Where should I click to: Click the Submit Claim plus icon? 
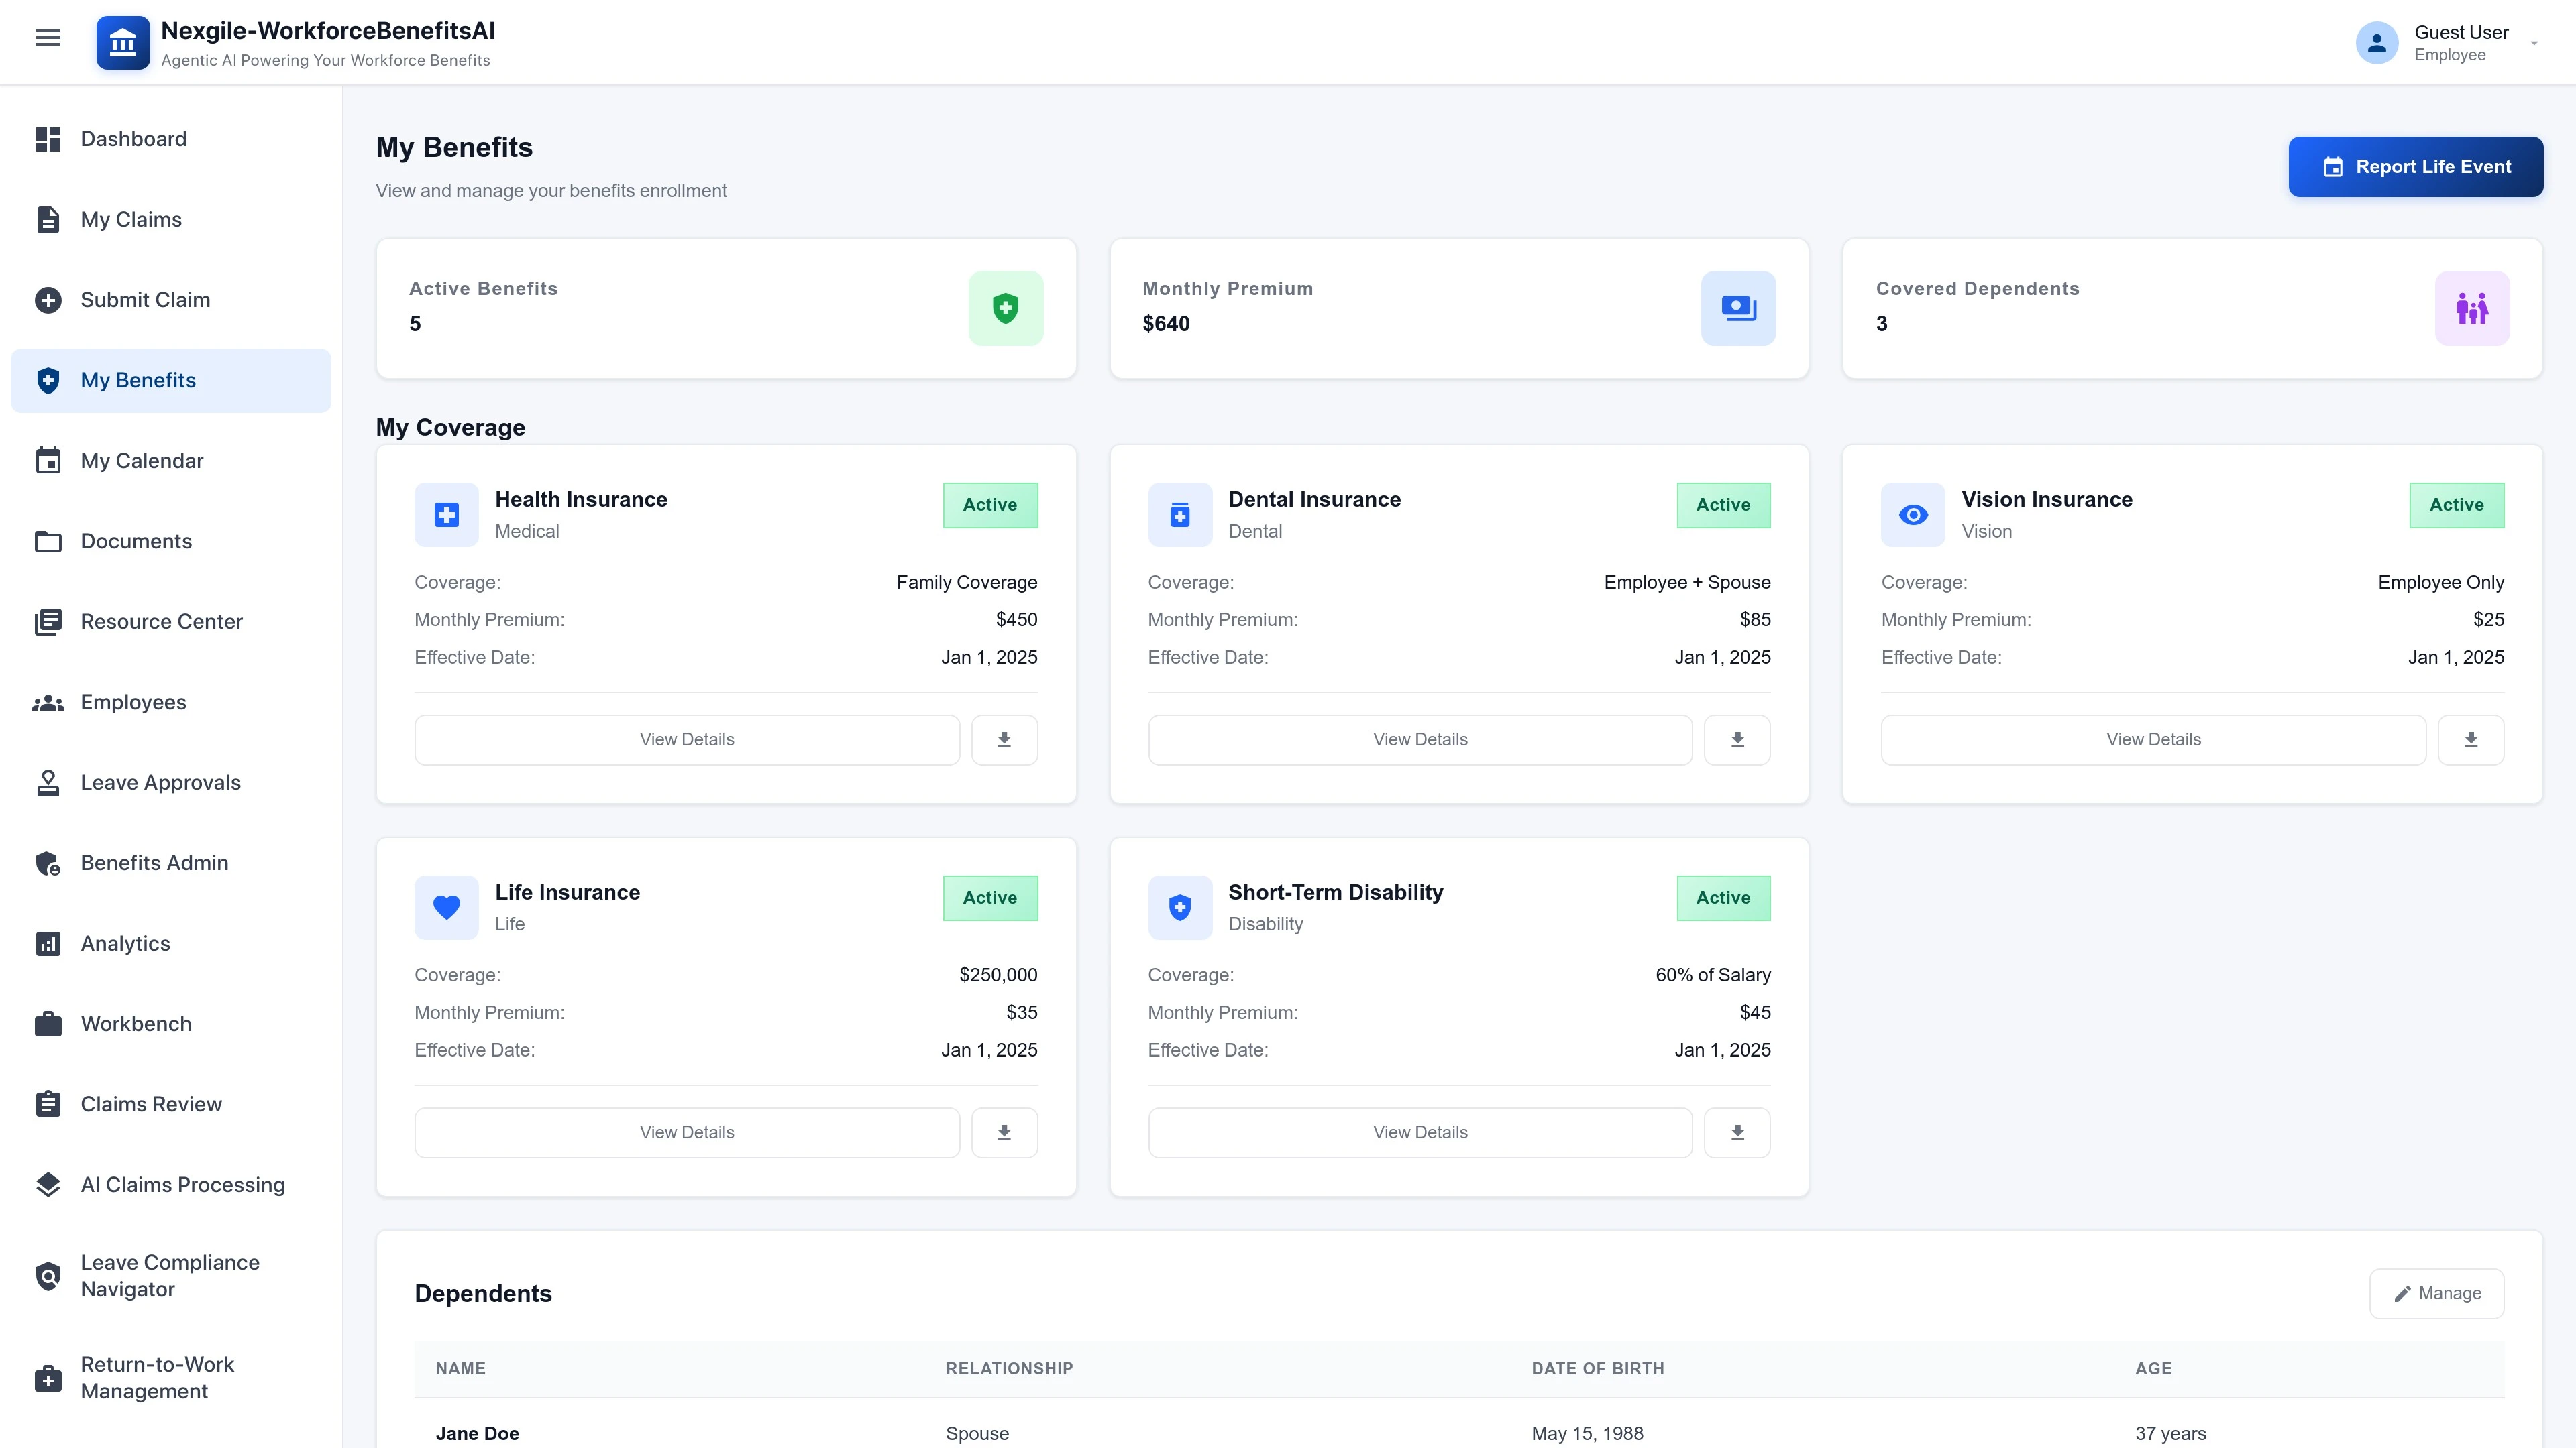[47, 300]
